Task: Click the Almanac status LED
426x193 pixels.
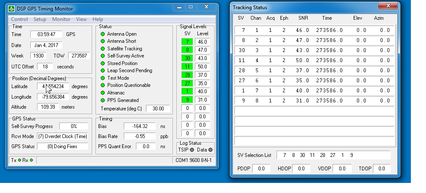Action: 103,93
